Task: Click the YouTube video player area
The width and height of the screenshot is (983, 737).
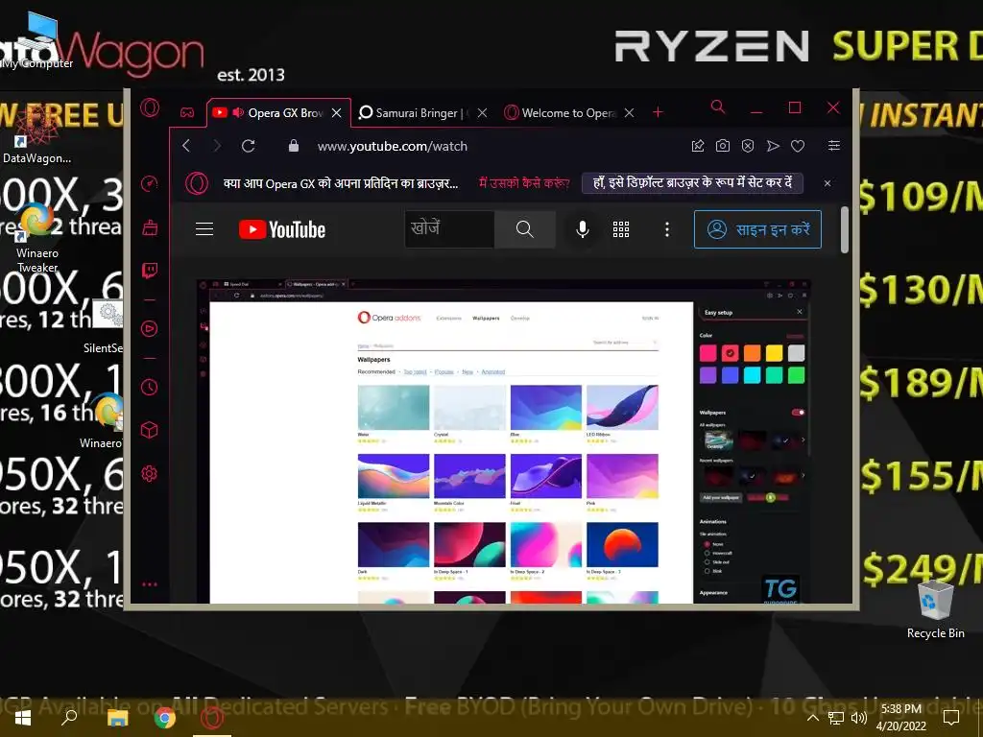Action: pyautogui.click(x=503, y=441)
